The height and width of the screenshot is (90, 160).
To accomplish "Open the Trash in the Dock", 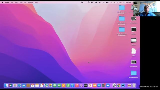I will [134, 85].
